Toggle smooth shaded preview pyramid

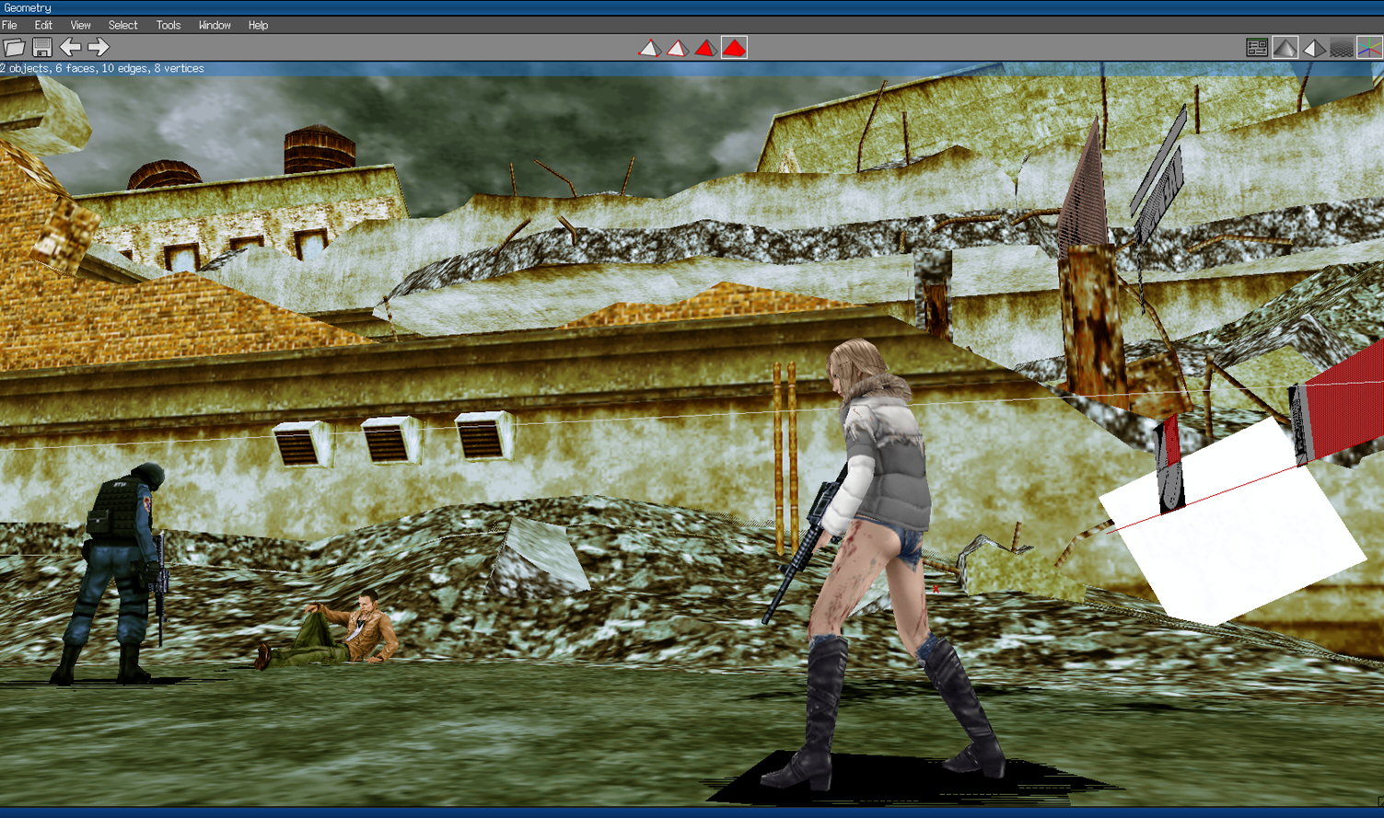pyautogui.click(x=1285, y=48)
